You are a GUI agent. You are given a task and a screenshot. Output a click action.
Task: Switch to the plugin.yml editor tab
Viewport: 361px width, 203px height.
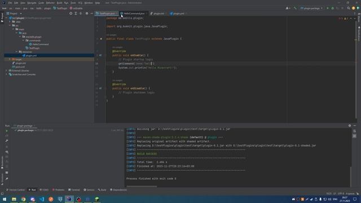pos(178,14)
